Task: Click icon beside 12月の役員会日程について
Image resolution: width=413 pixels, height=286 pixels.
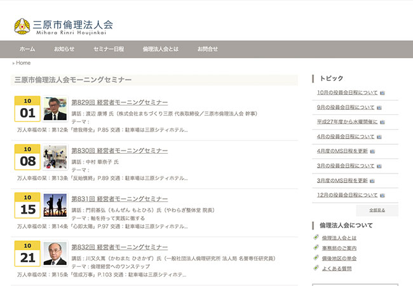Action: click(383, 195)
